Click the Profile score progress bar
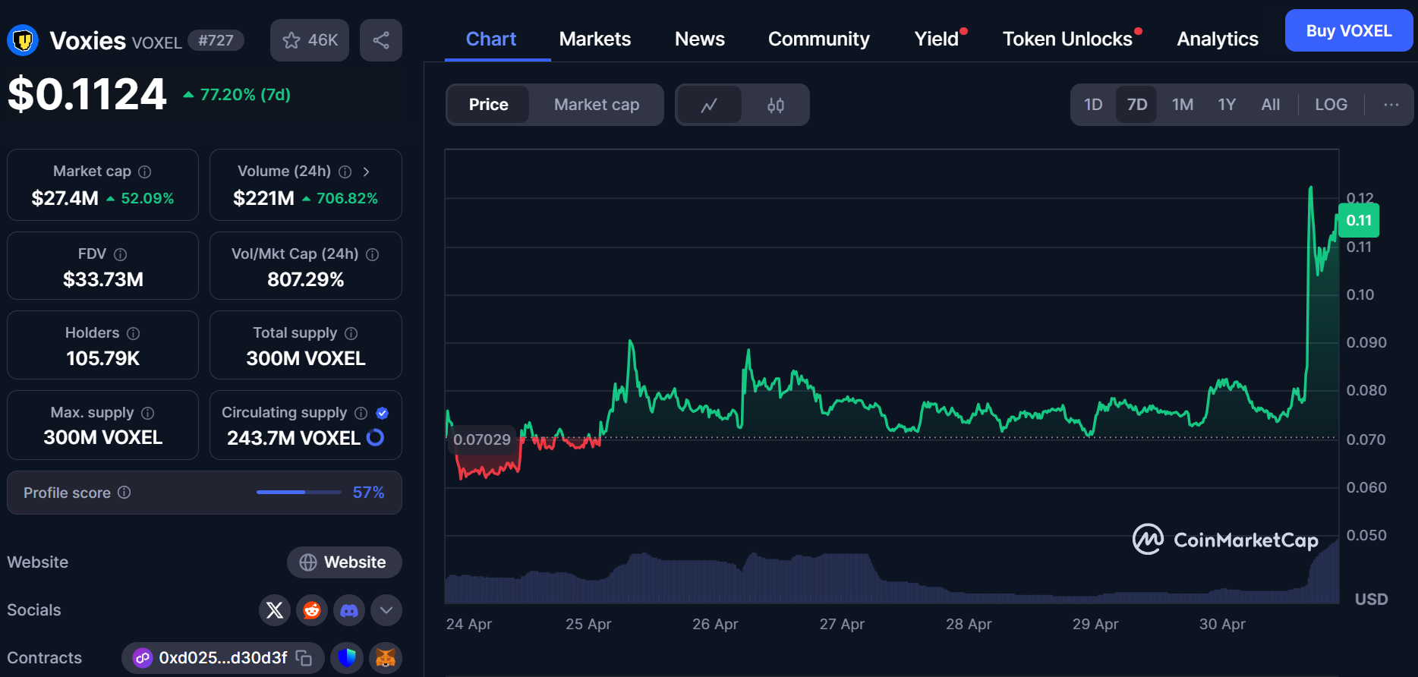Screen dimensions: 1418x677 (298, 493)
